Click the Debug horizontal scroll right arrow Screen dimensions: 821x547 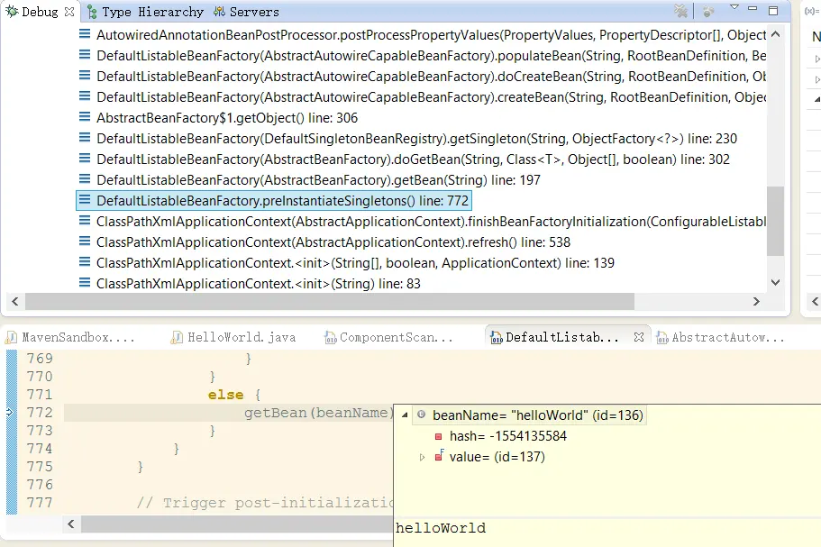click(x=756, y=302)
